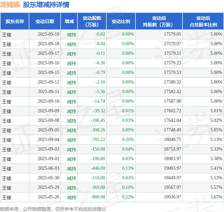Click the 减持 label in the 2025-09-04 row
224x212 pixels.
tap(71, 140)
